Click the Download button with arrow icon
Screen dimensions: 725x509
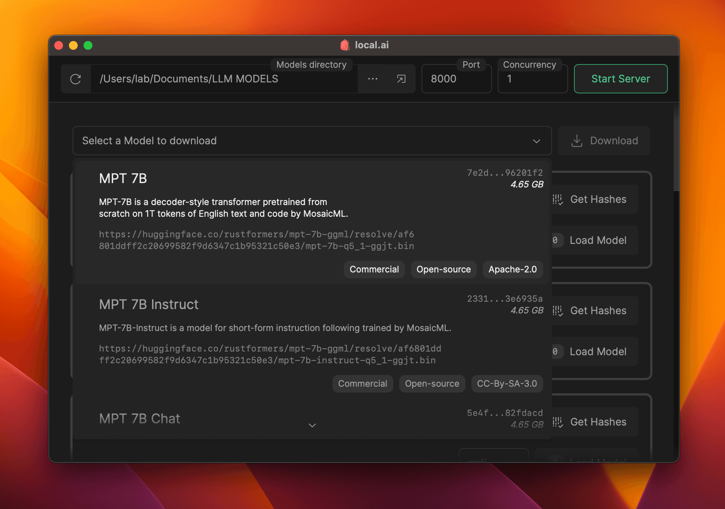[604, 141]
